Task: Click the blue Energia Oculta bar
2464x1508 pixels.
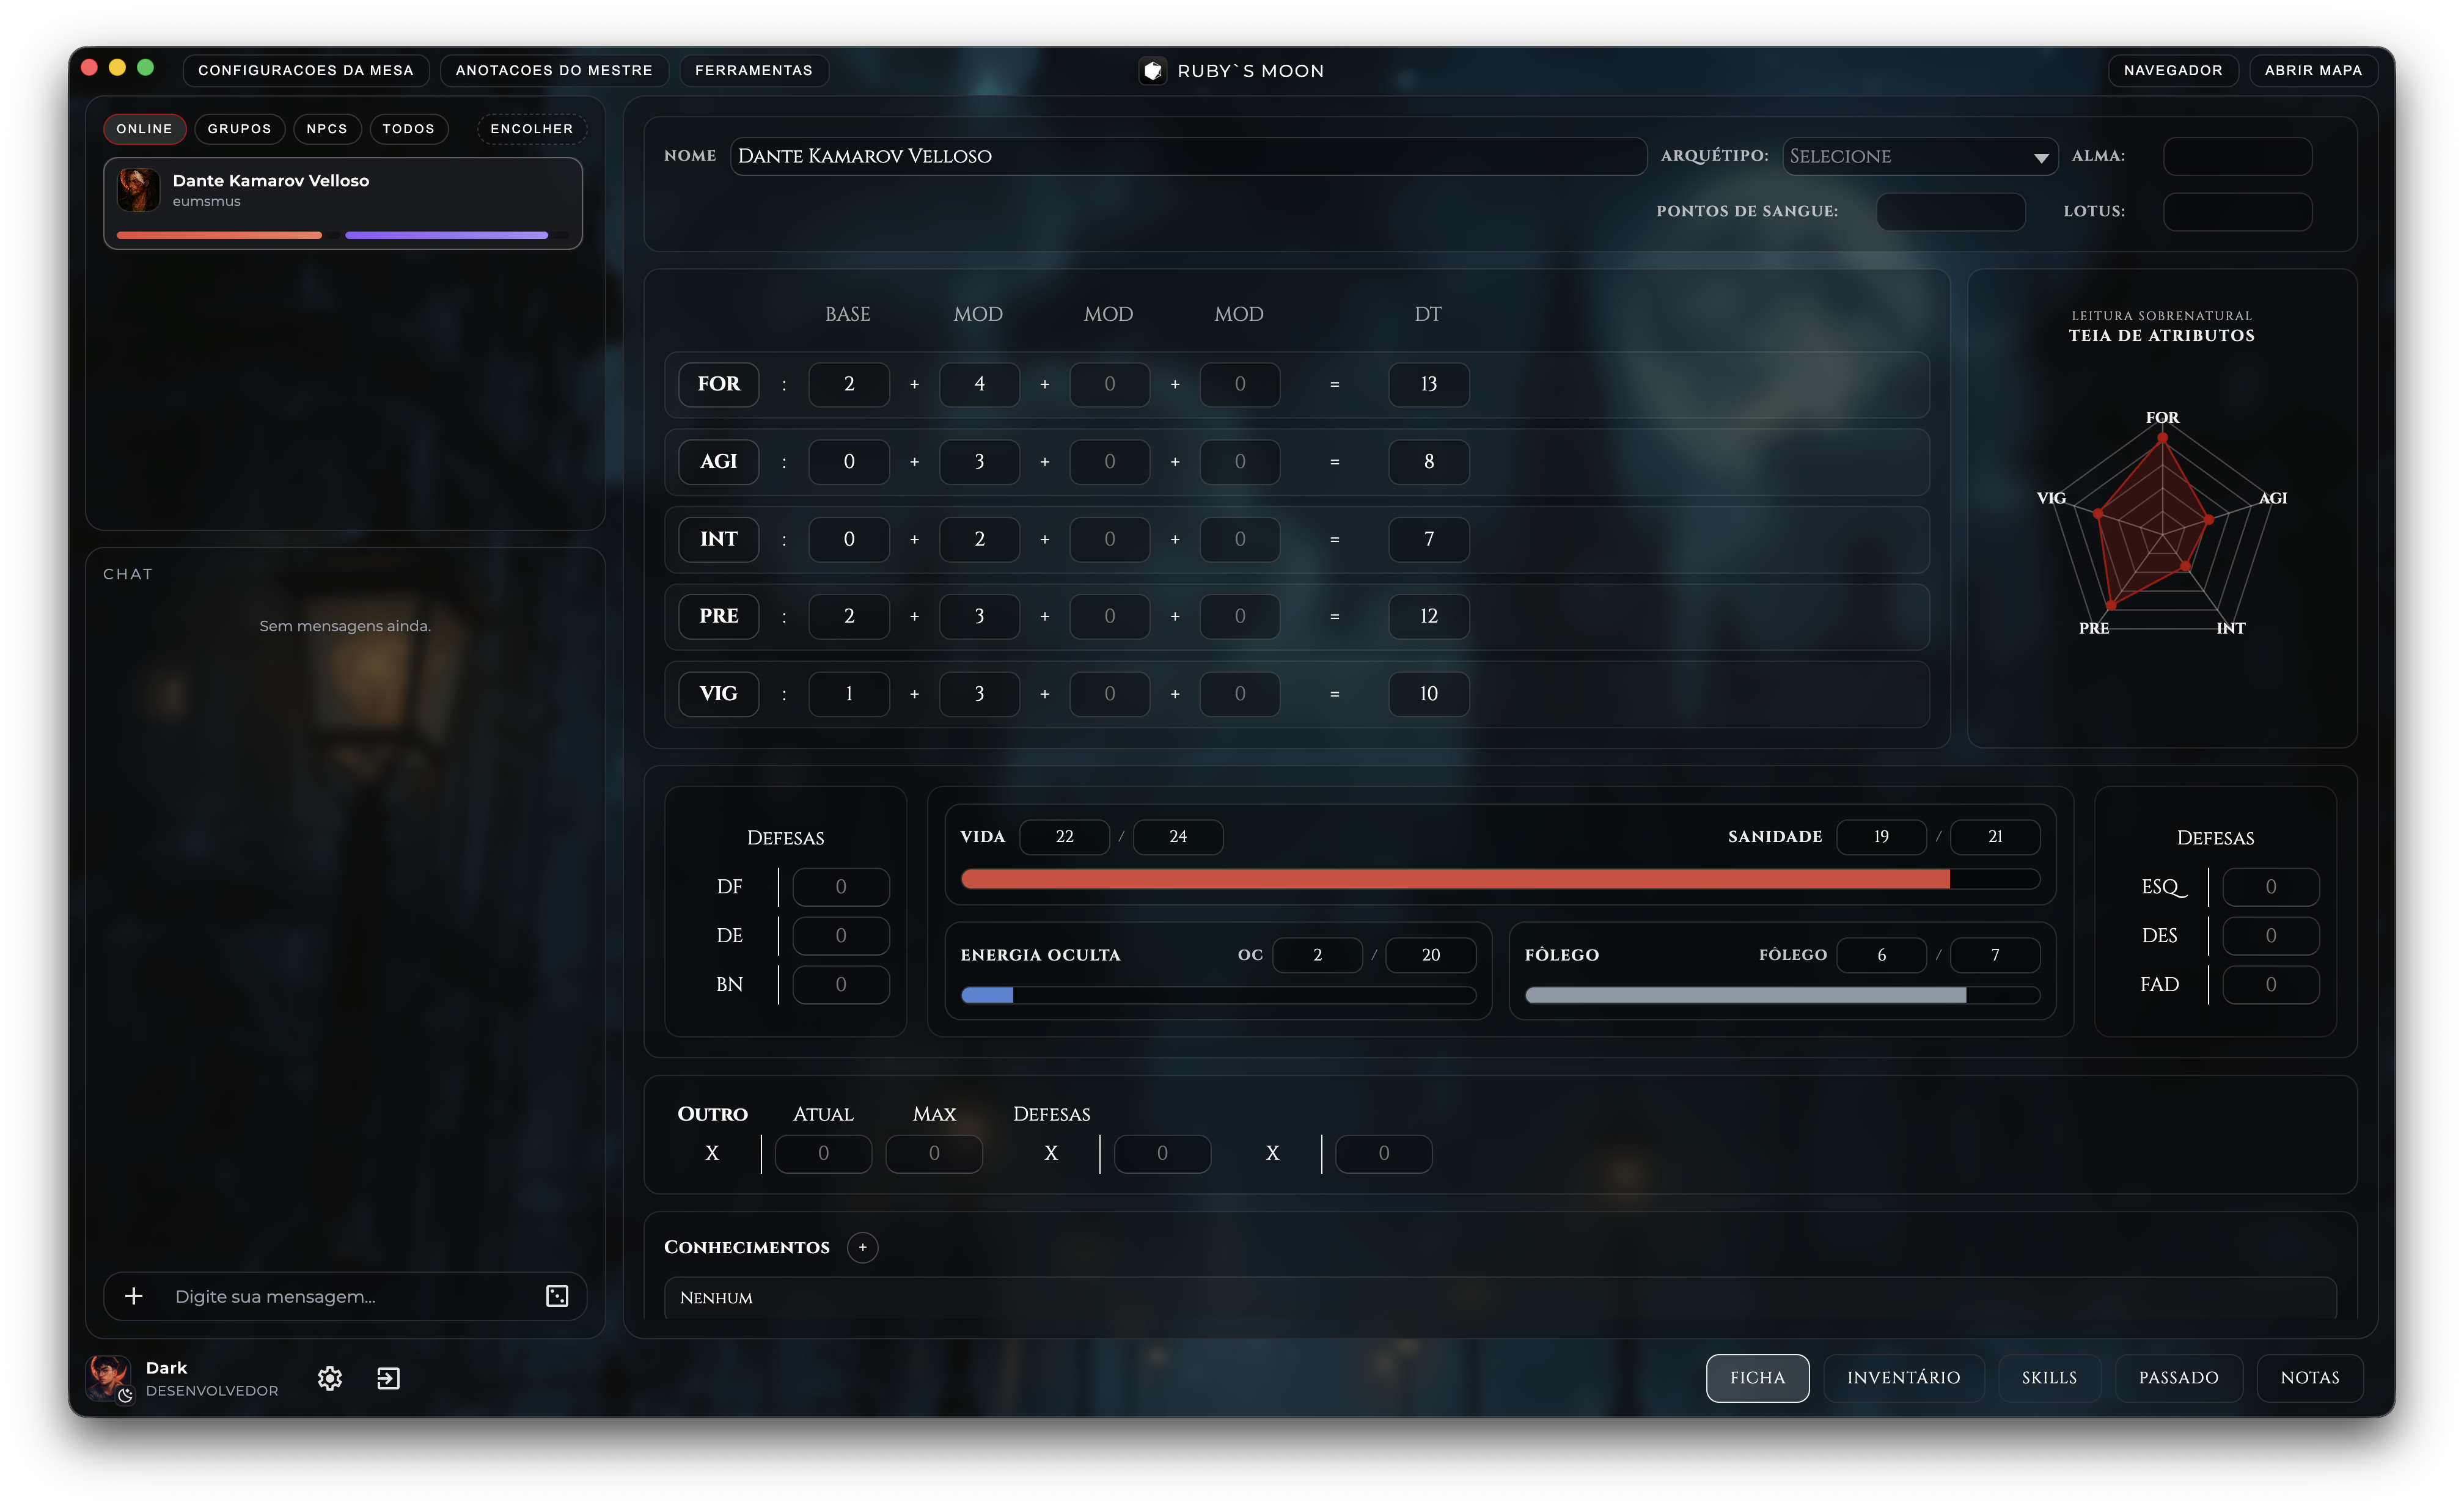Action: pos(1218,995)
